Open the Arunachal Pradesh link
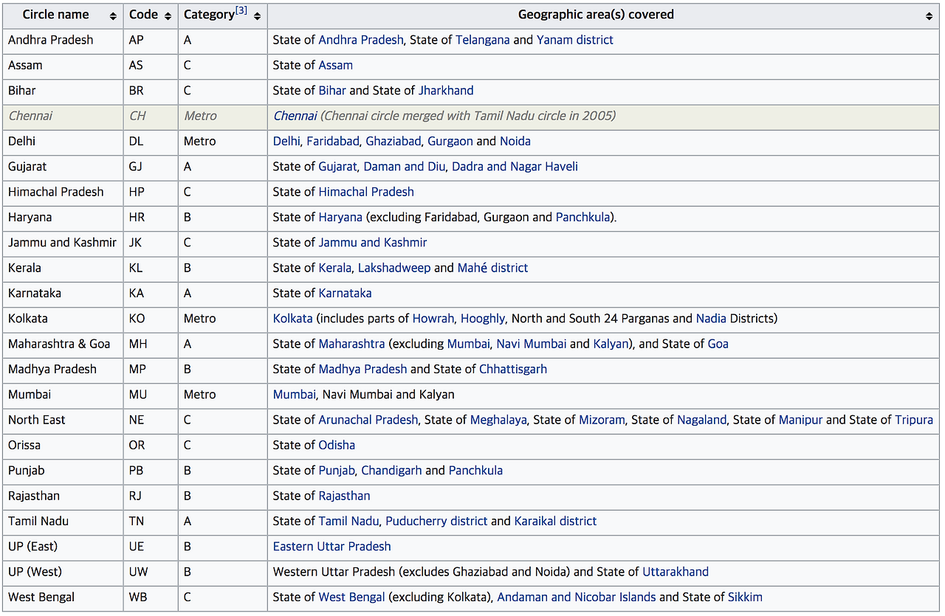 tap(368, 420)
